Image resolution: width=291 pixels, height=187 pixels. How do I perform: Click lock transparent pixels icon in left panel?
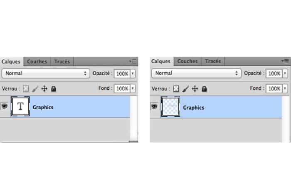click(26, 89)
